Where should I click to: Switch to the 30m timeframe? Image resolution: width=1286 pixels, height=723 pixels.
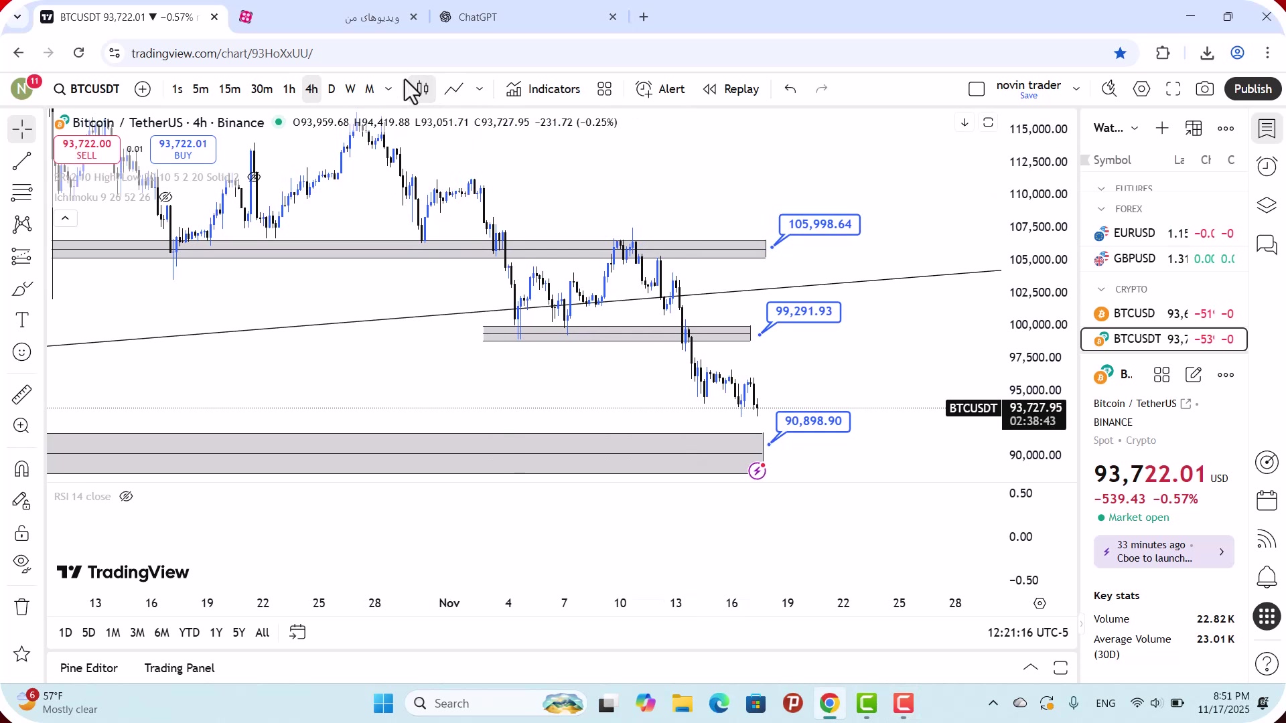(x=261, y=89)
